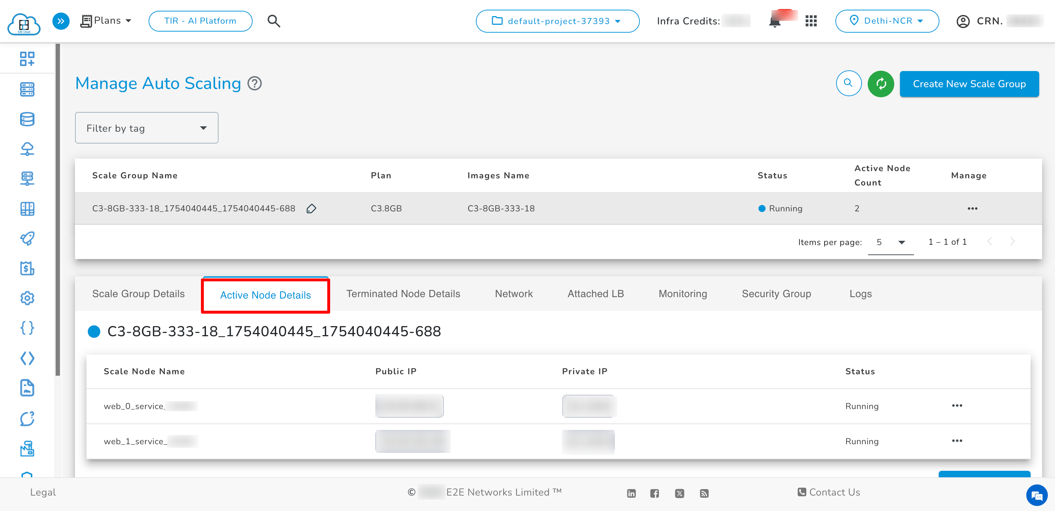Open the Filter by tag dropdown
This screenshot has height=511, width=1055.
pos(146,127)
